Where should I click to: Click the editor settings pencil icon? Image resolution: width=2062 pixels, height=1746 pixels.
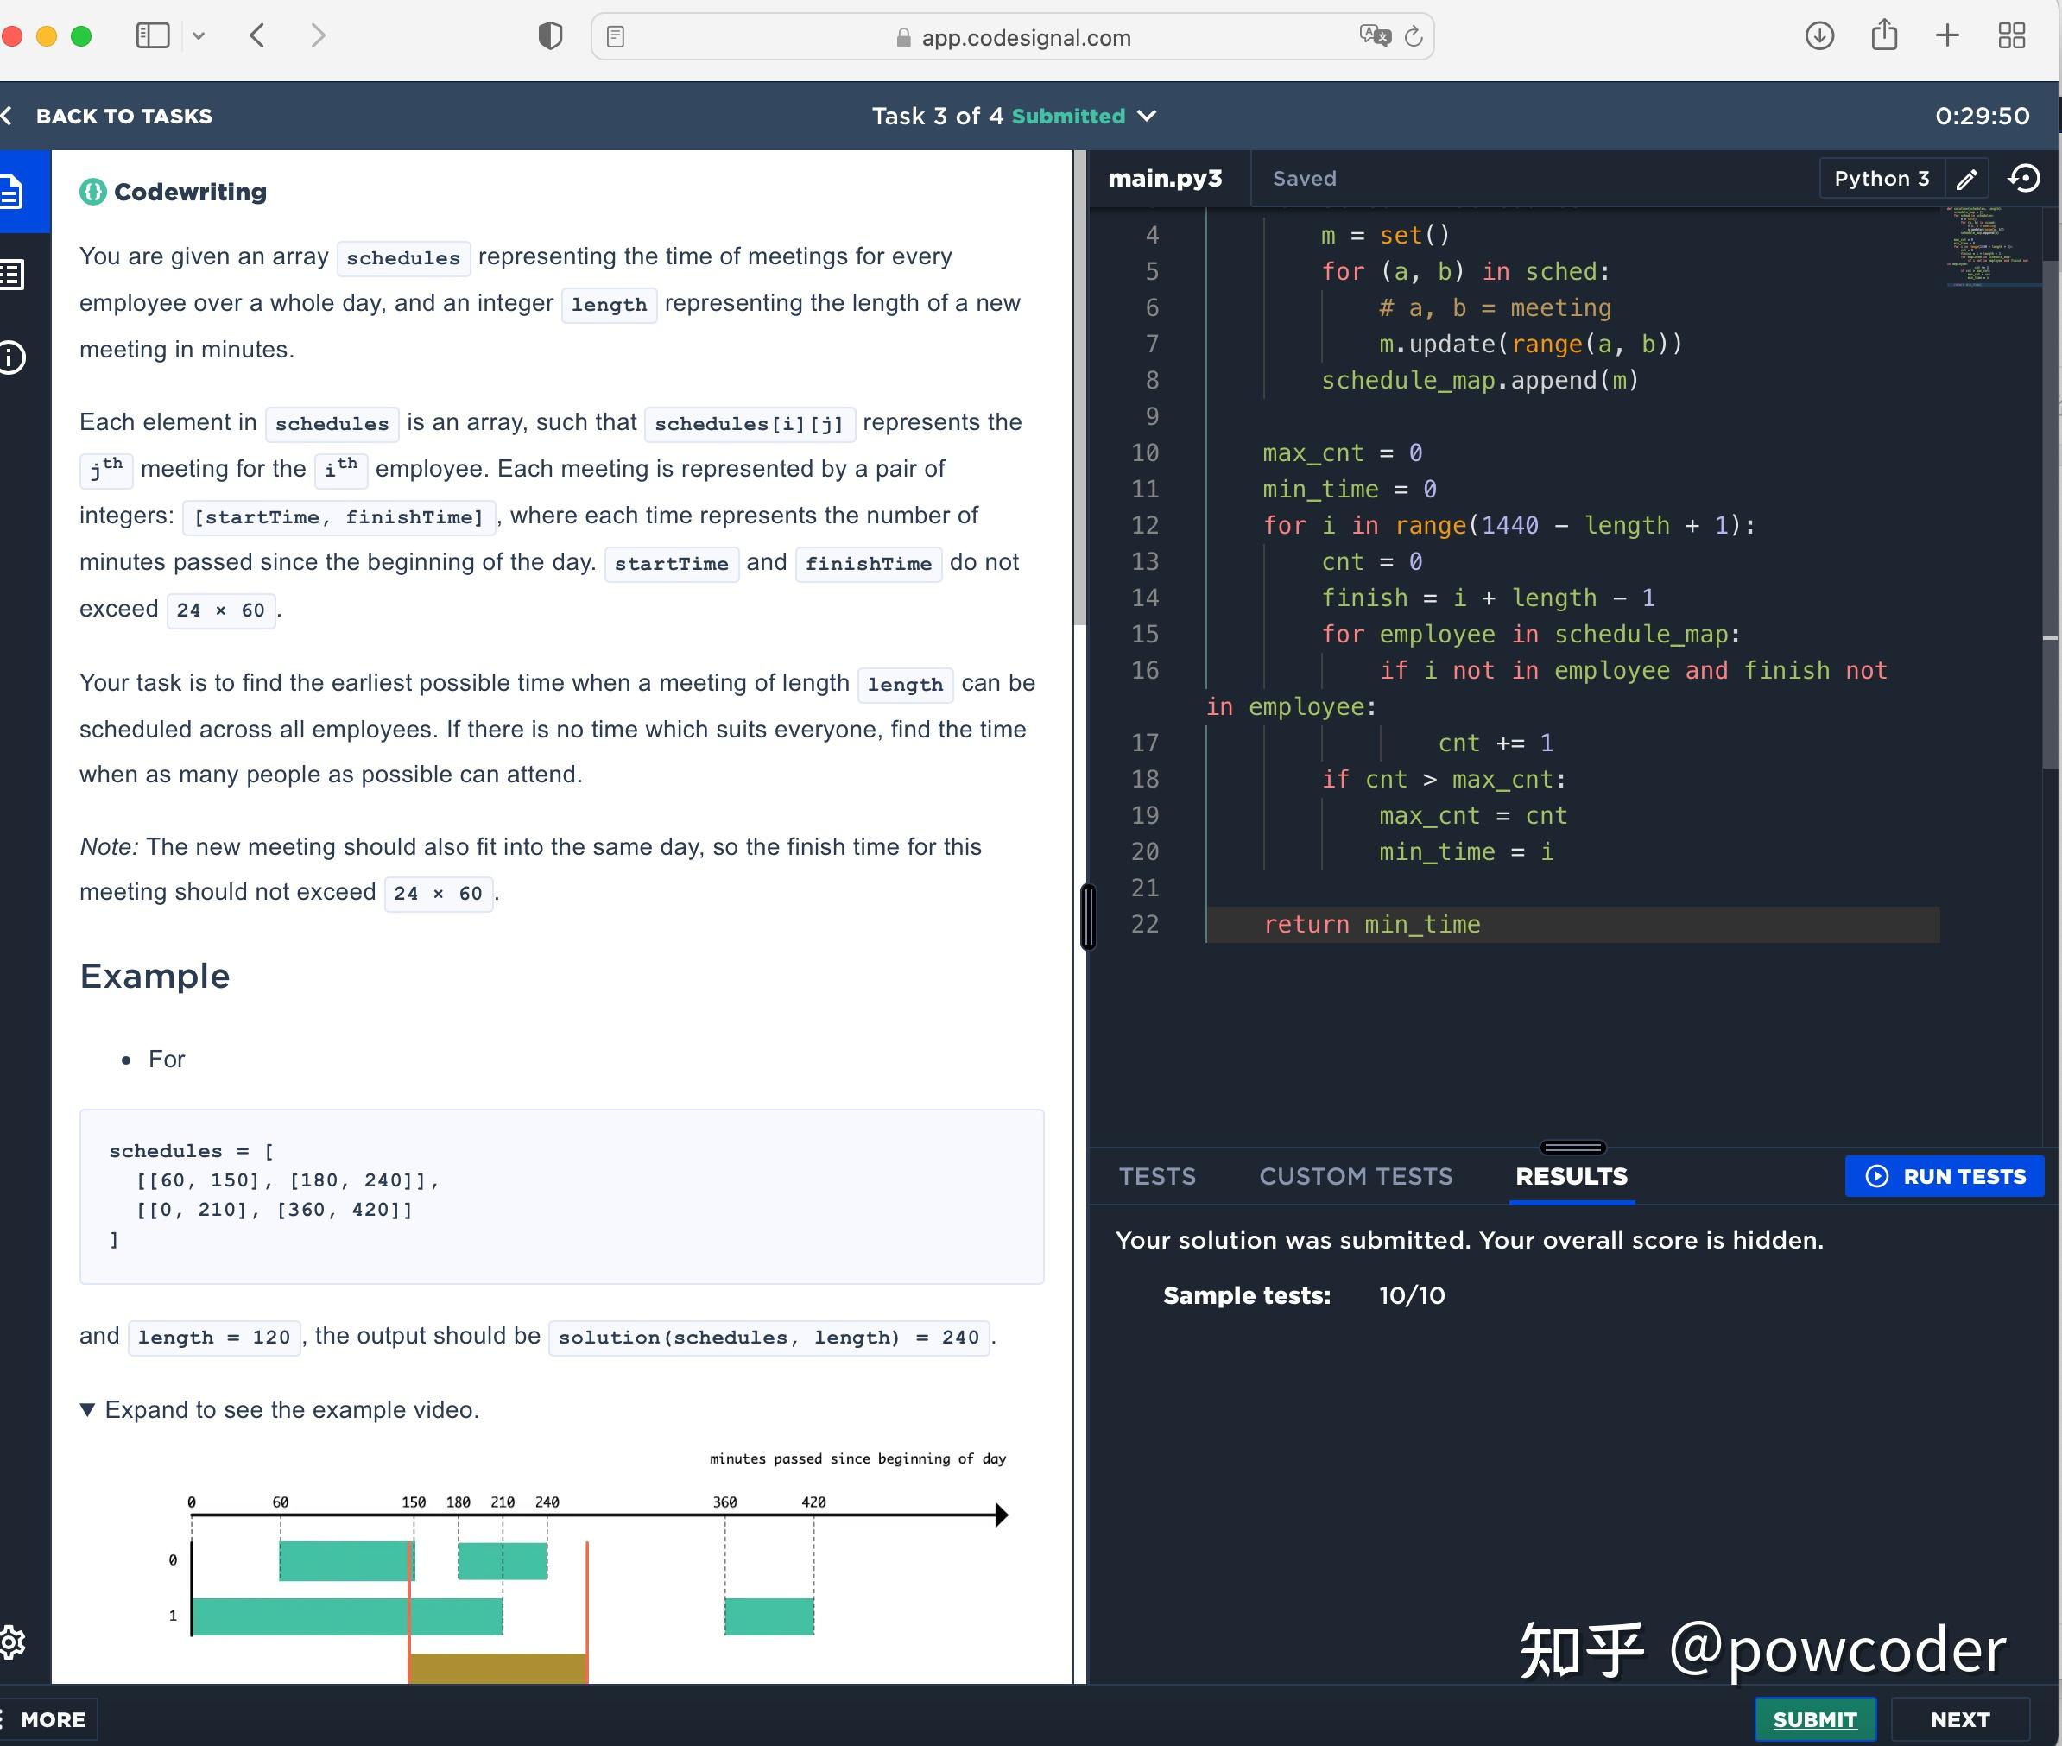[1966, 179]
